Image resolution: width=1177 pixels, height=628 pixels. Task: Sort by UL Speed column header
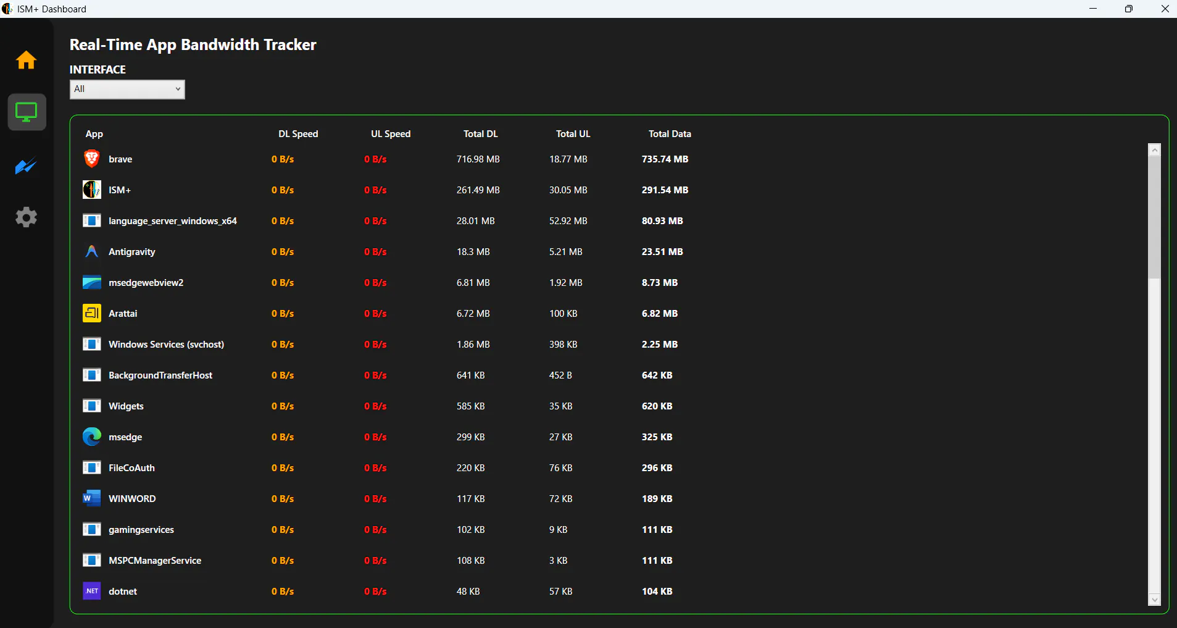(x=391, y=134)
